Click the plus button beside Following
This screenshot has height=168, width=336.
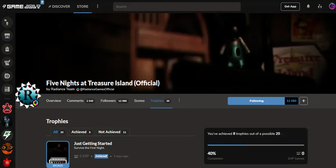304,101
